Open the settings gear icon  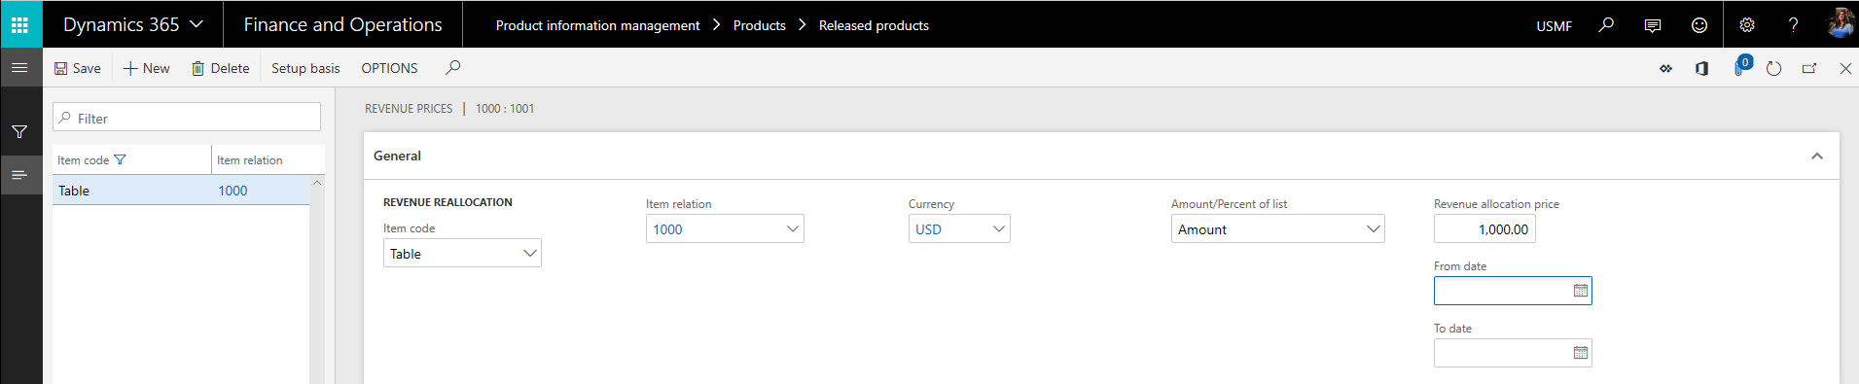pos(1747,25)
